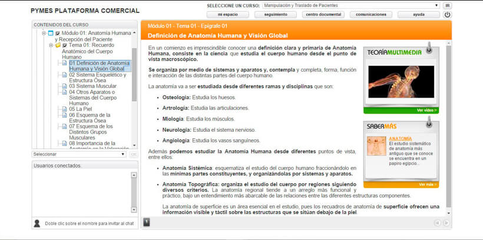The width and height of the screenshot is (483, 240).
Task: Open the ANATOMÍA link in Saber Más
Action: pyautogui.click(x=401, y=139)
